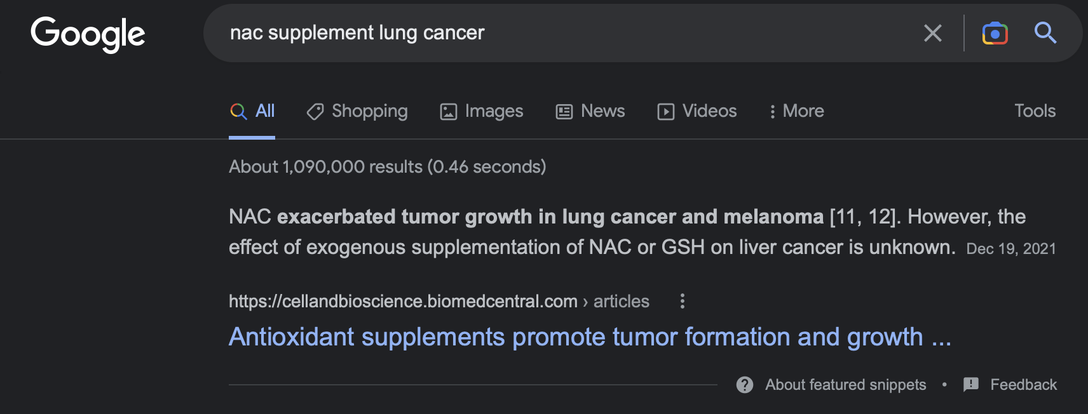Open the Tools filter options
Image resolution: width=1088 pixels, height=414 pixels.
pyautogui.click(x=1035, y=111)
